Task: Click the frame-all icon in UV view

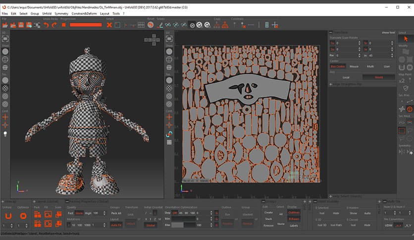Action: point(169,39)
